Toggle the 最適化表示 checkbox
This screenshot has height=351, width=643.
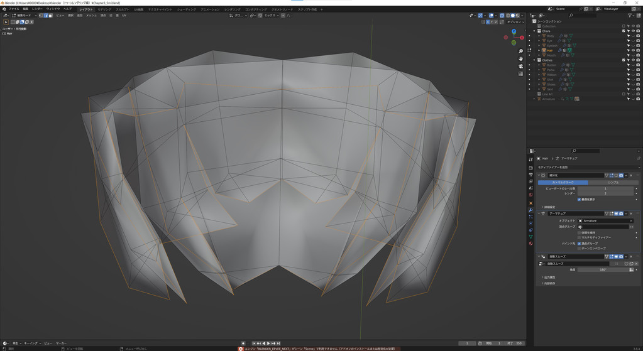[x=579, y=200]
